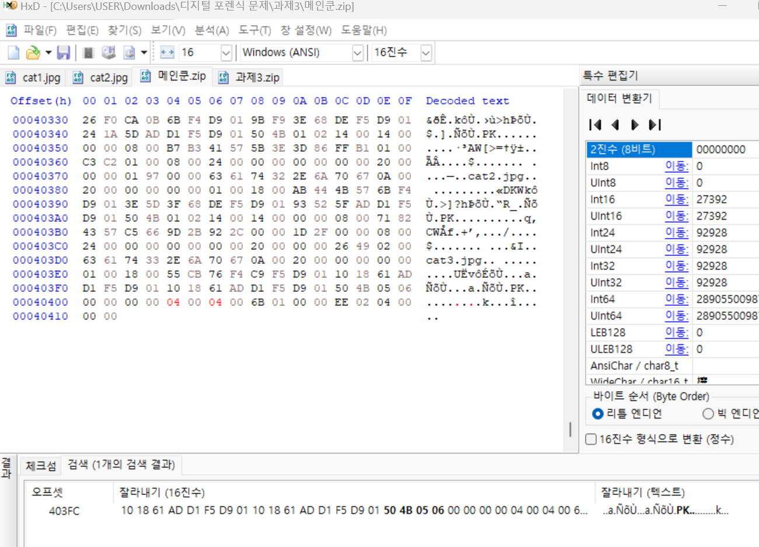Click the 잘라내기 (16진수) column header
The height and width of the screenshot is (547, 759).
coord(162,492)
